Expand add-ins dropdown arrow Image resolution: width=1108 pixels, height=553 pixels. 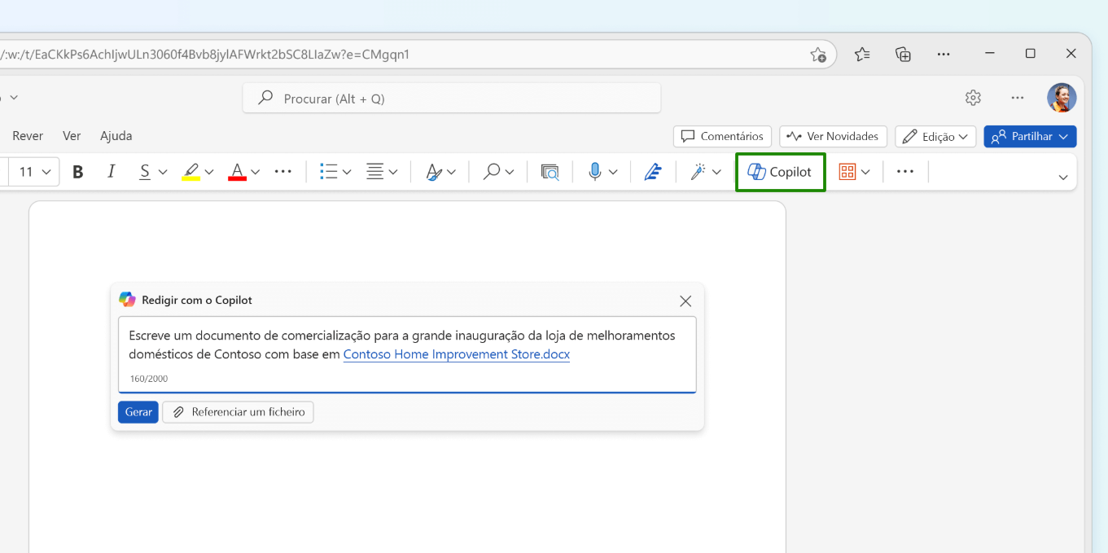(865, 172)
